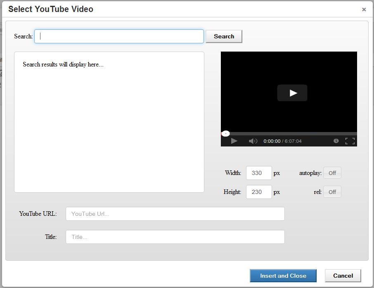The height and width of the screenshot is (288, 374).
Task: Click the Search button
Action: point(224,36)
